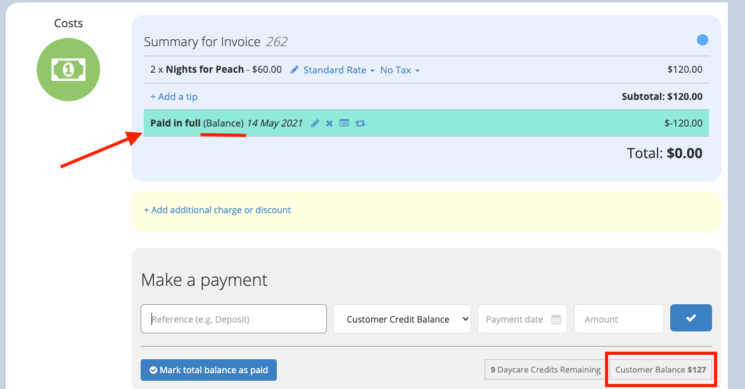This screenshot has height=389, width=745.
Task: Delete the Paid in full payment with the X icon
Action: [x=329, y=123]
